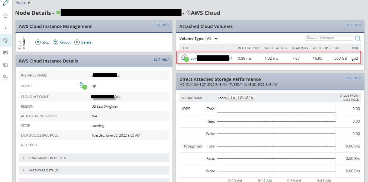Click the Reboot link text
Viewport: 368px width, 182px height.
[65, 42]
